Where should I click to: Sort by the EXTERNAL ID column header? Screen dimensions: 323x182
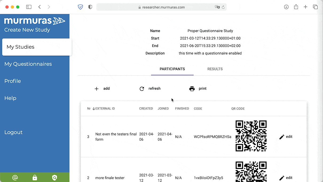(105, 109)
